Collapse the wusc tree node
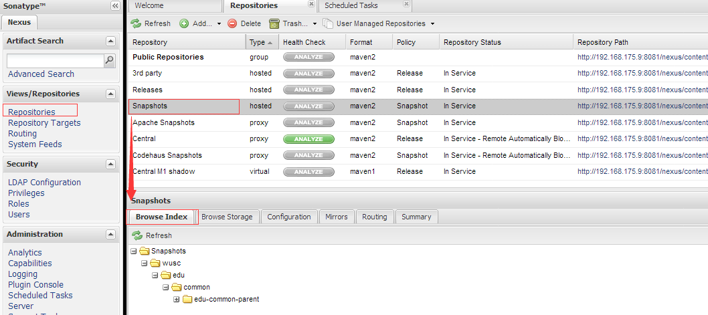The image size is (708, 315). pos(144,263)
